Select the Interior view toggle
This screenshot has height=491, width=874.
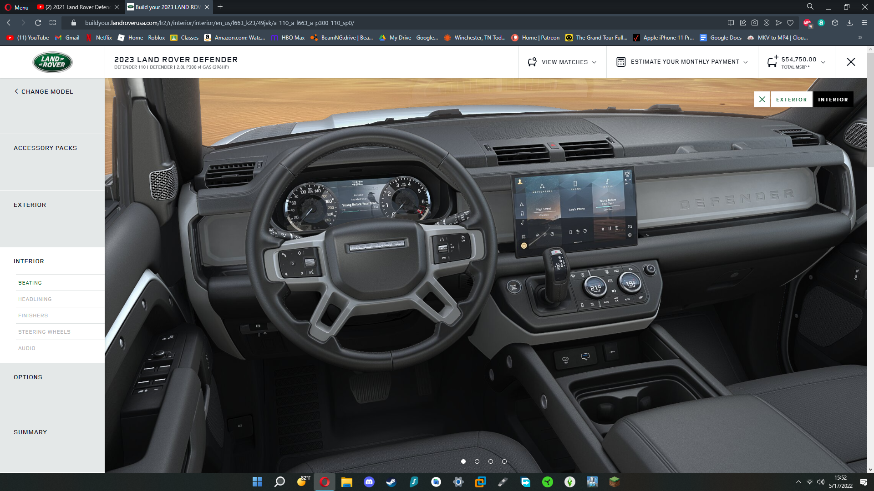pos(833,100)
